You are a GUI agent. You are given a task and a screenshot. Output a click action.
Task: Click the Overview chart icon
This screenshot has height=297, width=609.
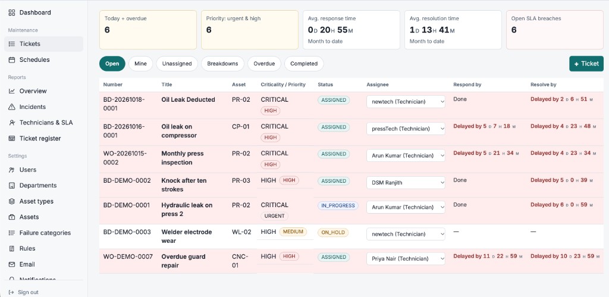[12, 91]
